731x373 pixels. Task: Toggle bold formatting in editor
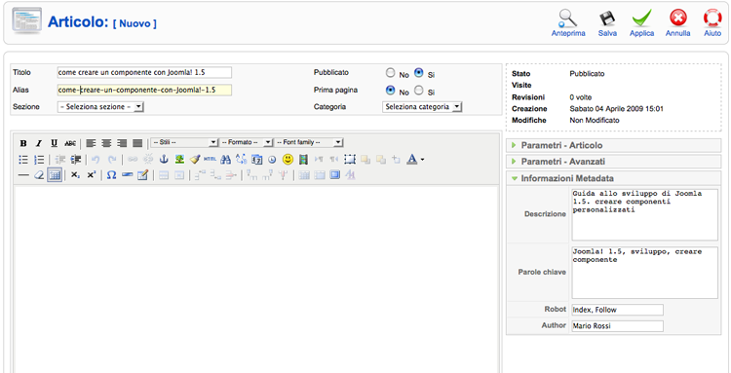[x=23, y=143]
